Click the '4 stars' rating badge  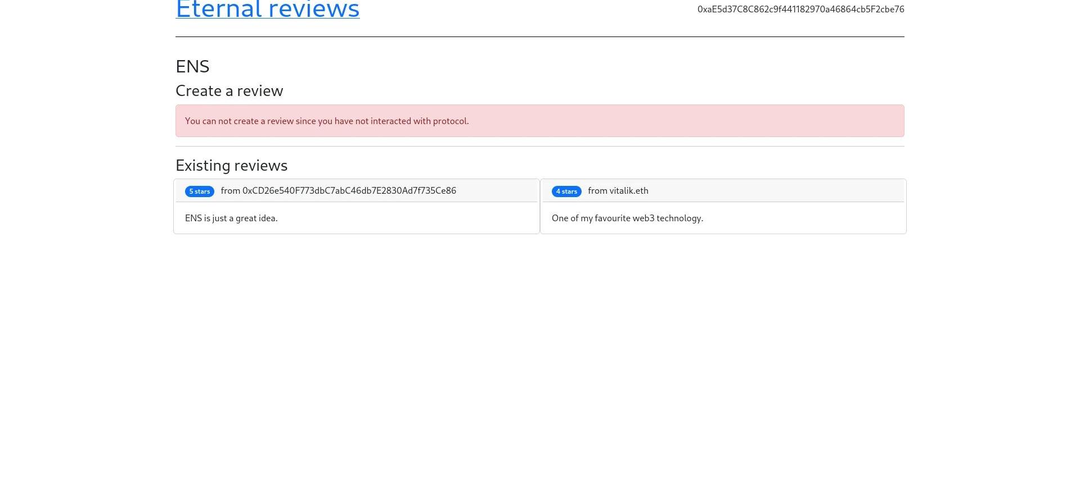coord(566,191)
